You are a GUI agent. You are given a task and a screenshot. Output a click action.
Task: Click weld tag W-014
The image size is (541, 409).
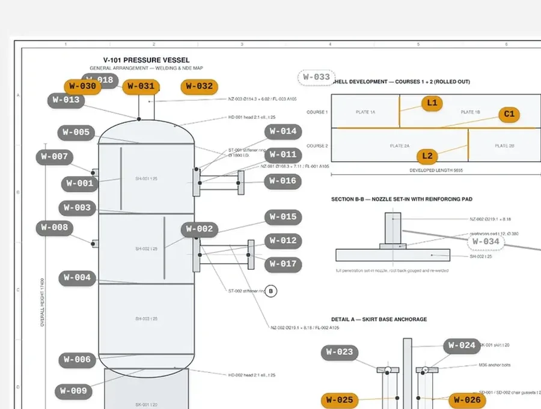pyautogui.click(x=283, y=132)
